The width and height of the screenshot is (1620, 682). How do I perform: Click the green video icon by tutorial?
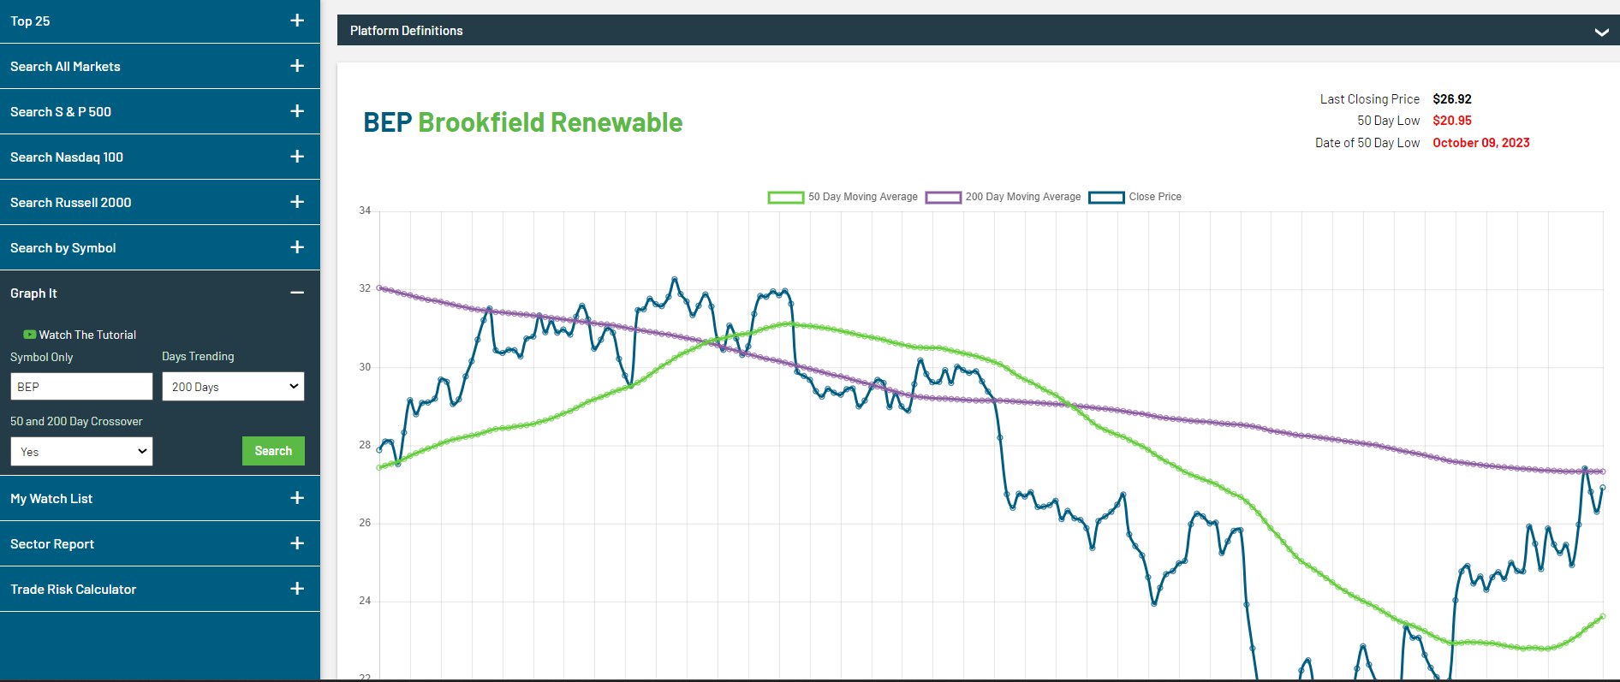point(30,335)
